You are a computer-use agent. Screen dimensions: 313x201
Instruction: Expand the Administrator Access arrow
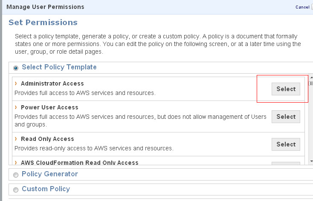pyautogui.click(x=16, y=83)
